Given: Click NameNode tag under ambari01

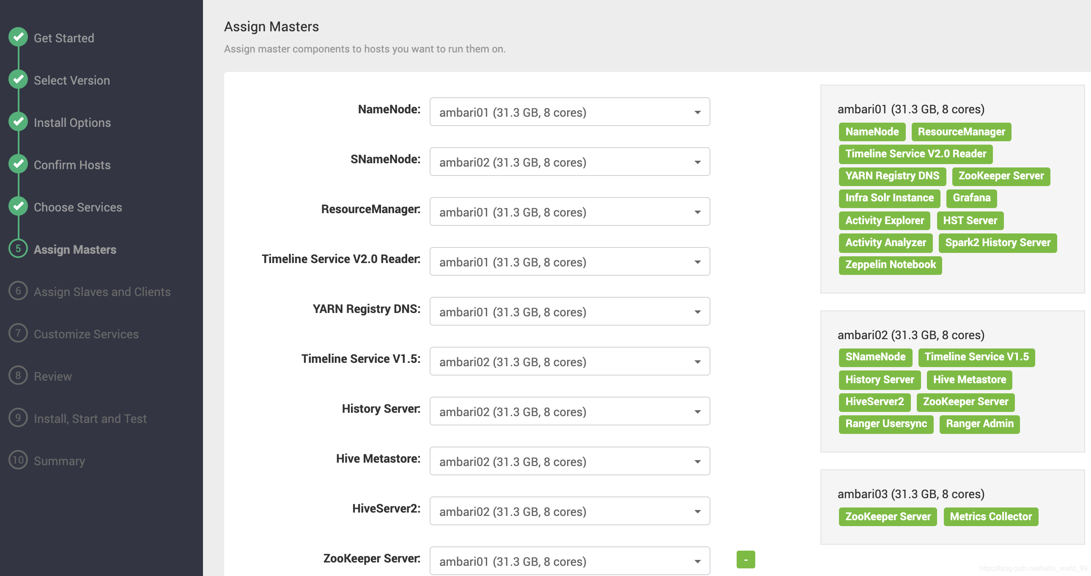Looking at the screenshot, I should click(x=872, y=132).
